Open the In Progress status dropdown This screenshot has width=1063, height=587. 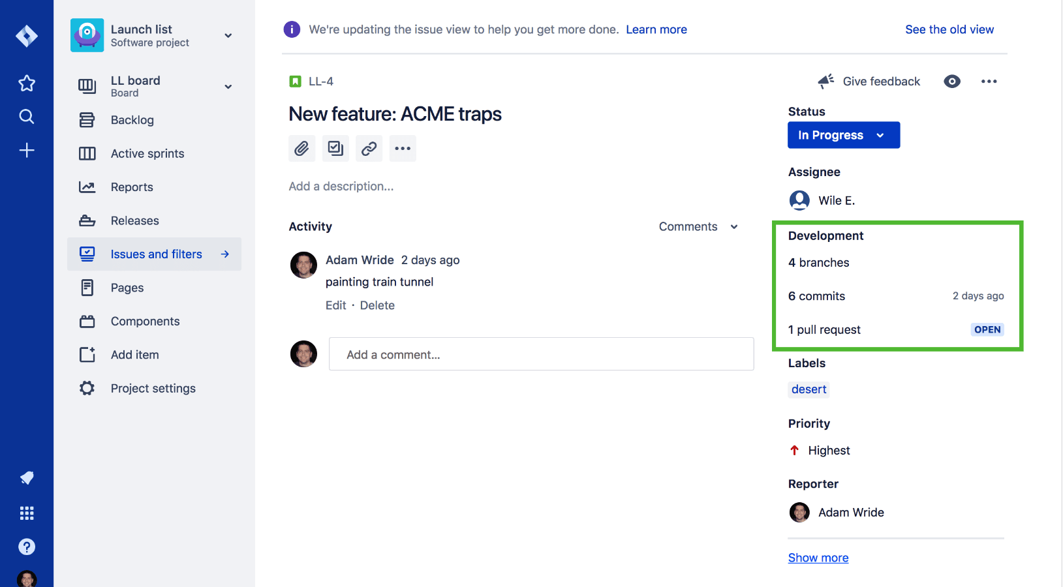point(843,135)
